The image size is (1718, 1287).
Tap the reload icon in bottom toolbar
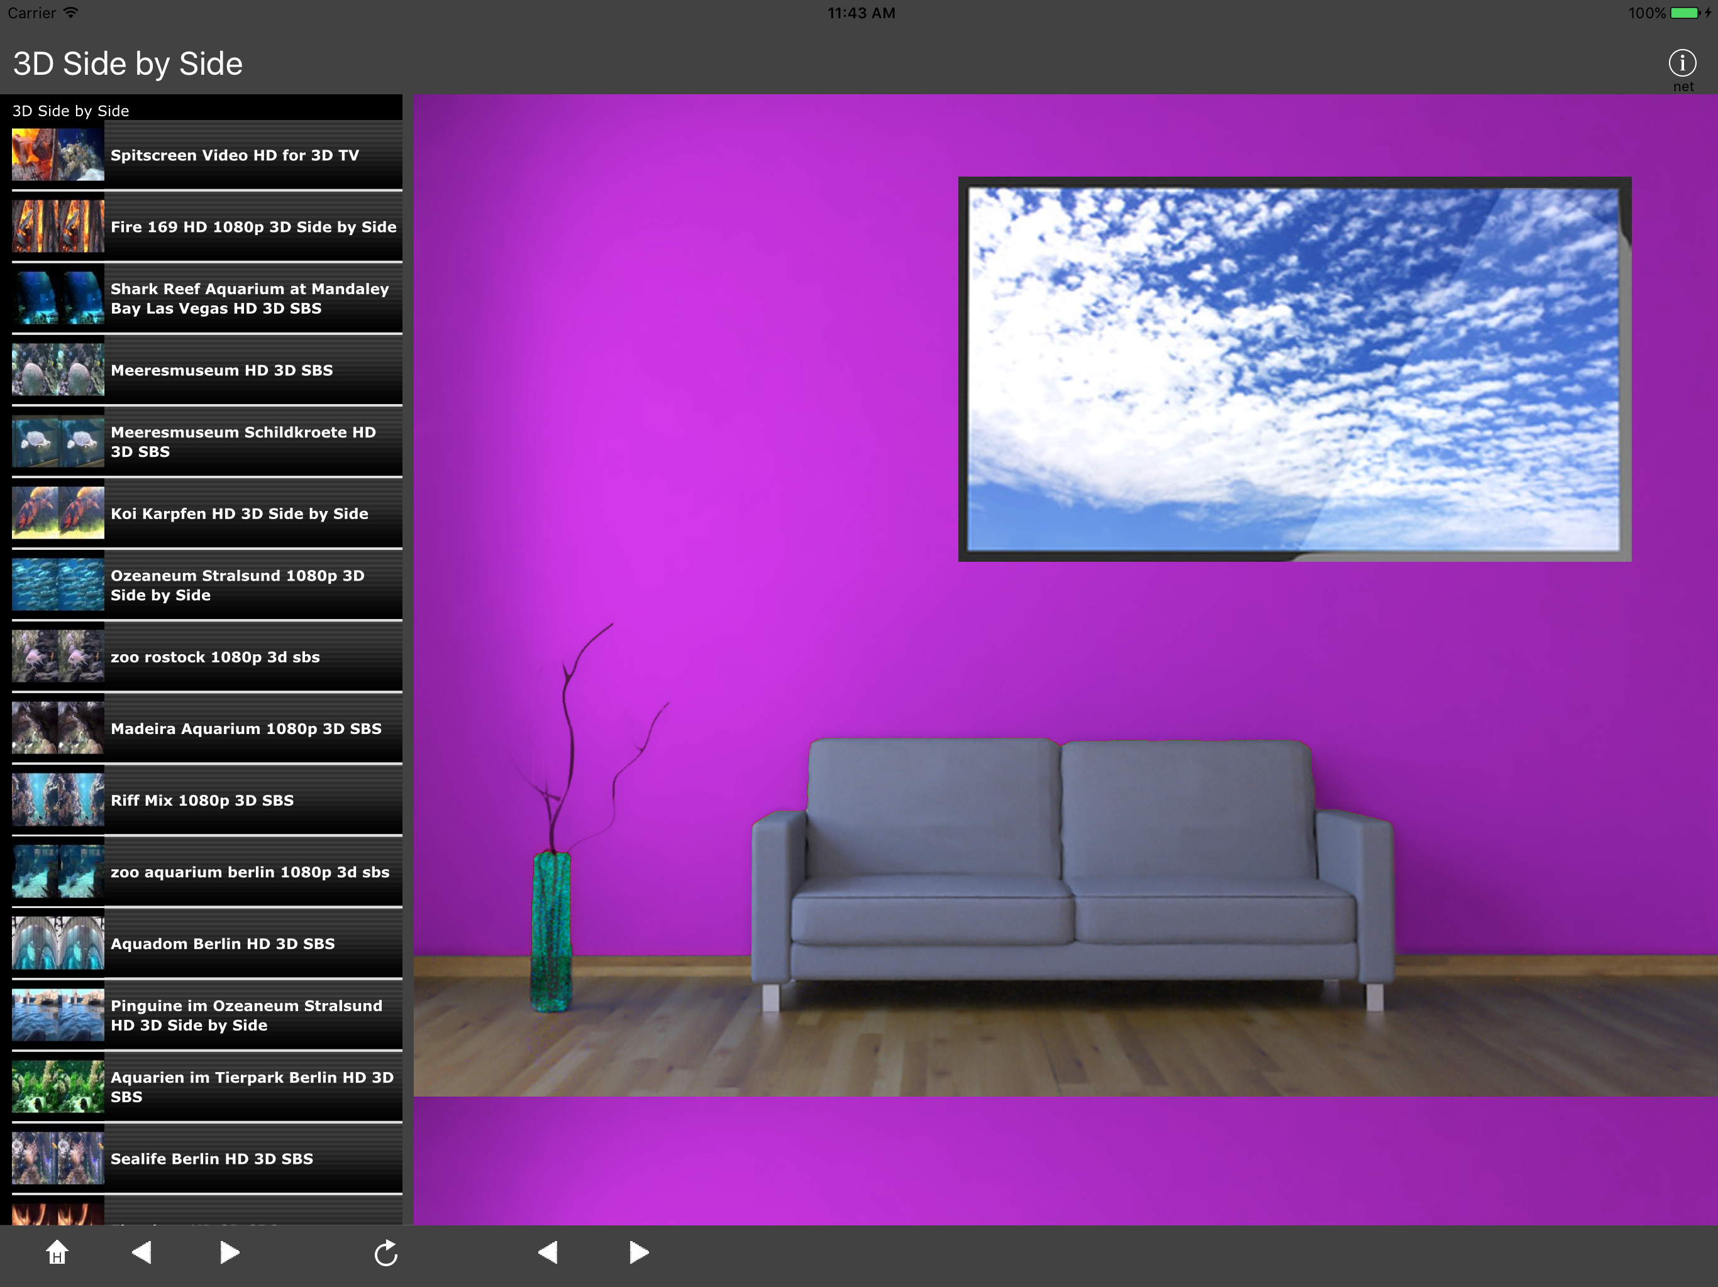pos(385,1253)
